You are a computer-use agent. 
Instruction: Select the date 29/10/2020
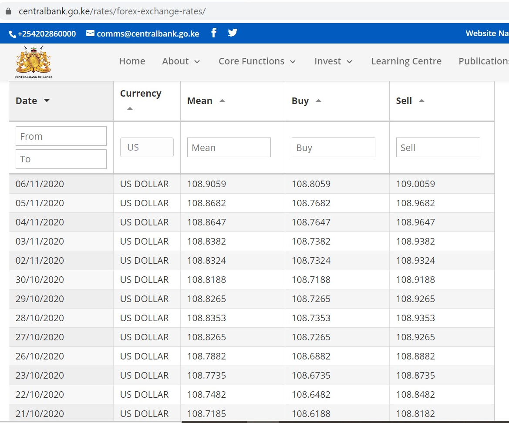pyautogui.click(x=40, y=299)
